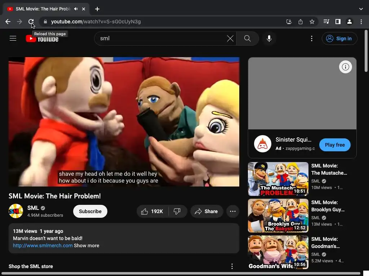Image resolution: width=369 pixels, height=276 pixels.
Task: Open Shop the SML store options menu
Action: 232,266
